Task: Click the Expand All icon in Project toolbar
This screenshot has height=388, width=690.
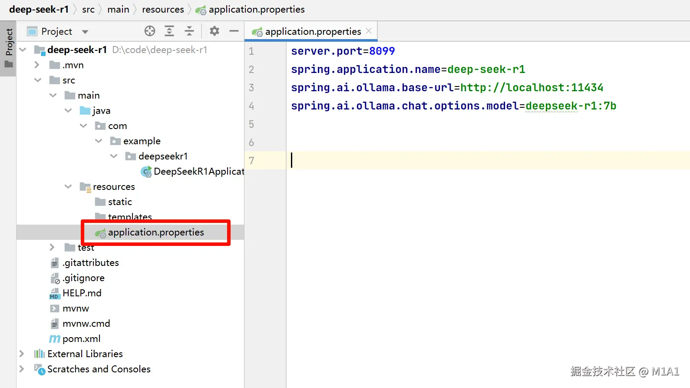Action: [x=169, y=31]
